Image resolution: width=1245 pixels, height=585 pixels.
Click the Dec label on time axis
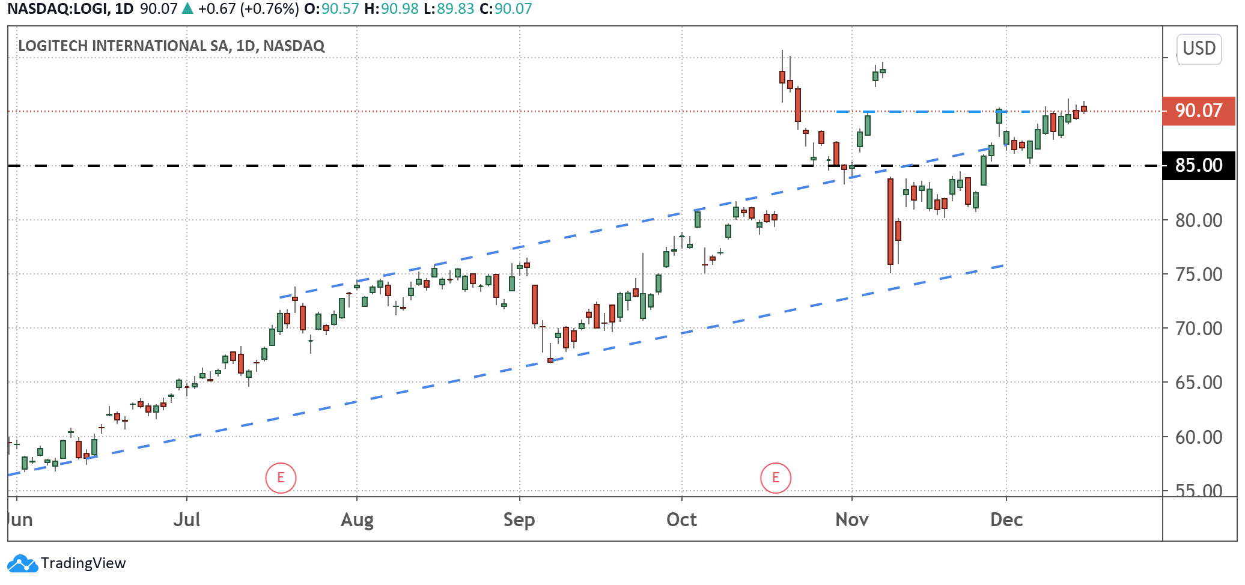pos(1006,520)
